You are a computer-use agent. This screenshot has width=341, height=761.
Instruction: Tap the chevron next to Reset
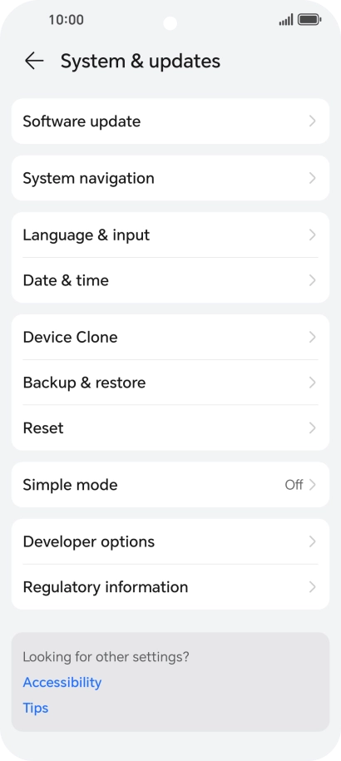click(313, 428)
